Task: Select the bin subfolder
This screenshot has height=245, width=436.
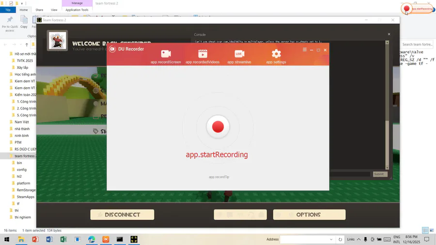Action: click(x=19, y=163)
